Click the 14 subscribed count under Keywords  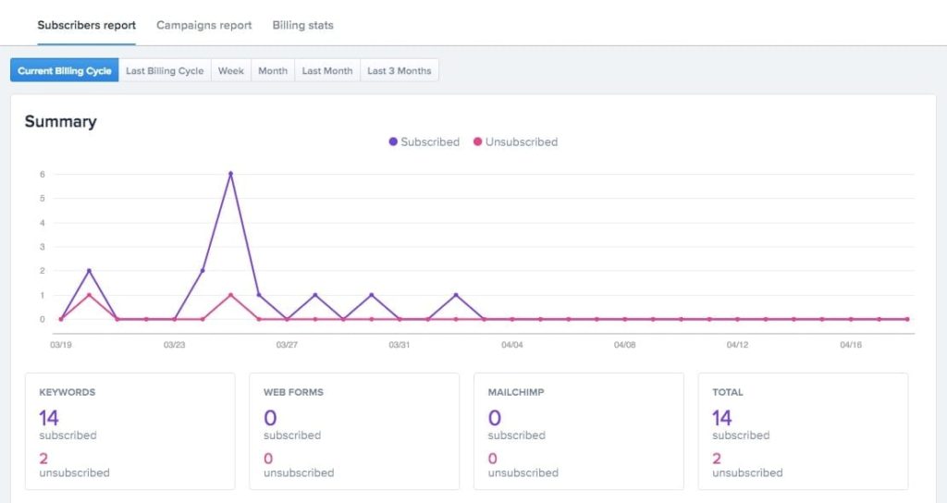[49, 418]
